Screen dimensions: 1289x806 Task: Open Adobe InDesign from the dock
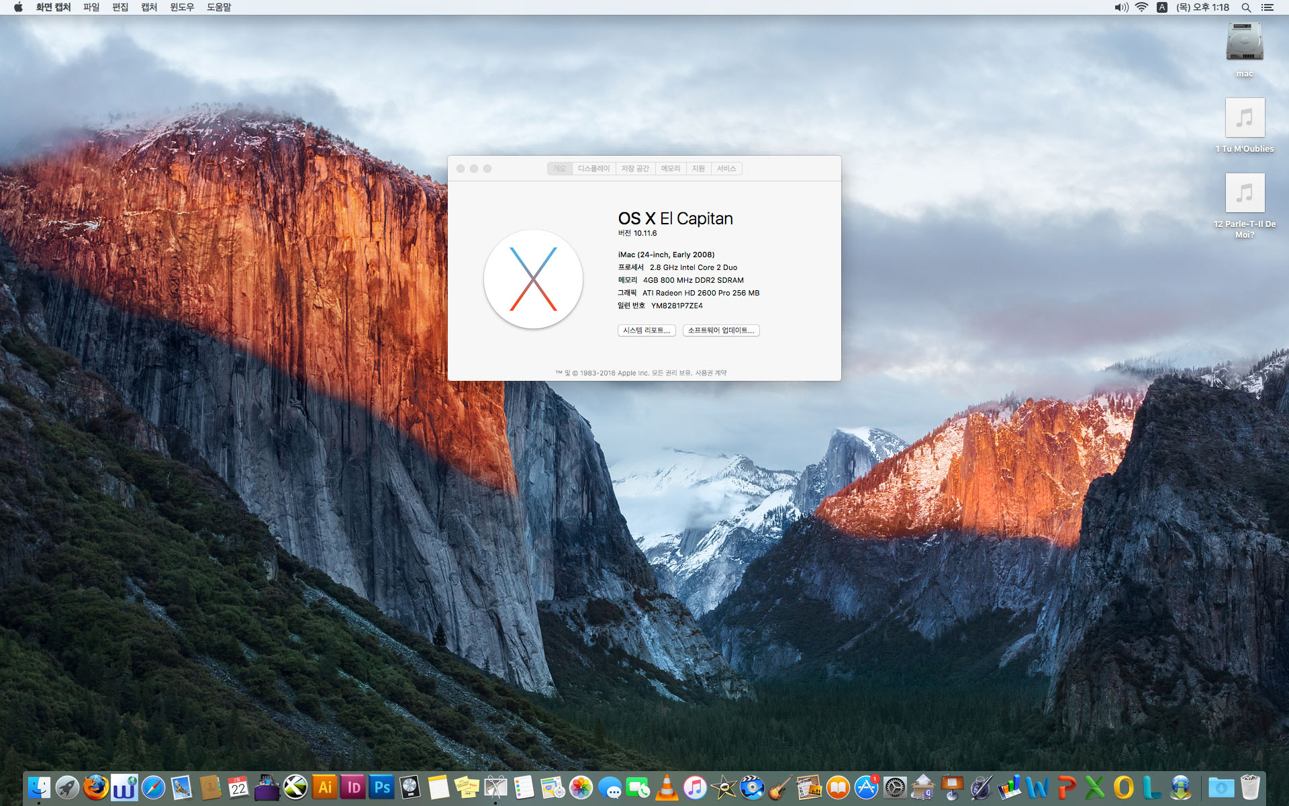point(354,787)
